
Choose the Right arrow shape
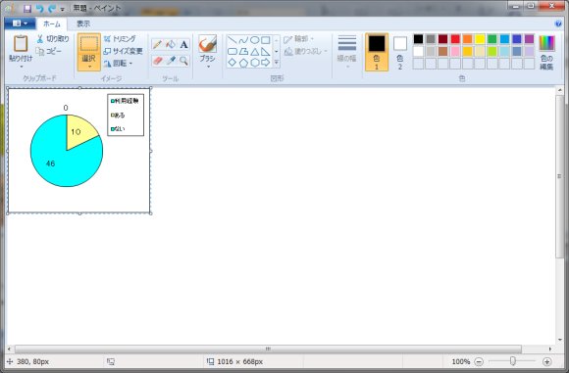tap(266, 63)
